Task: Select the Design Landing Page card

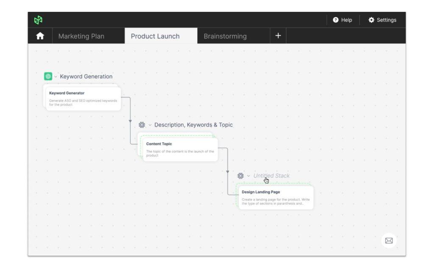Action: pyautogui.click(x=275, y=197)
